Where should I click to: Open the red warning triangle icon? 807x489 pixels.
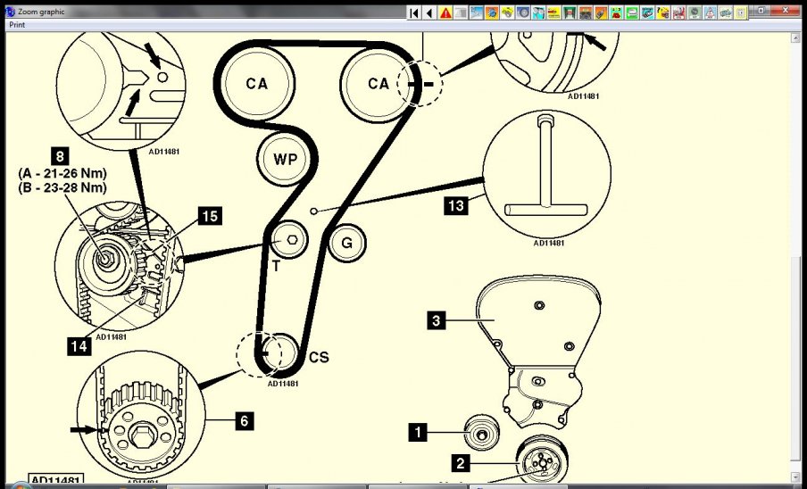(445, 12)
